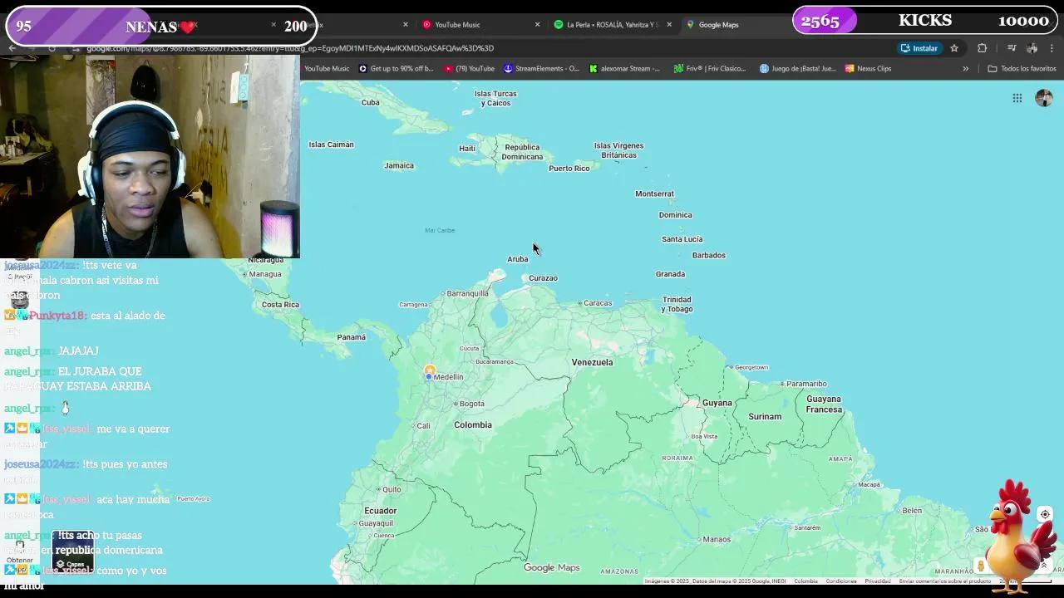Expand the bookmarks overflow chevron
Screen dimensions: 1064x598
[x=965, y=69]
